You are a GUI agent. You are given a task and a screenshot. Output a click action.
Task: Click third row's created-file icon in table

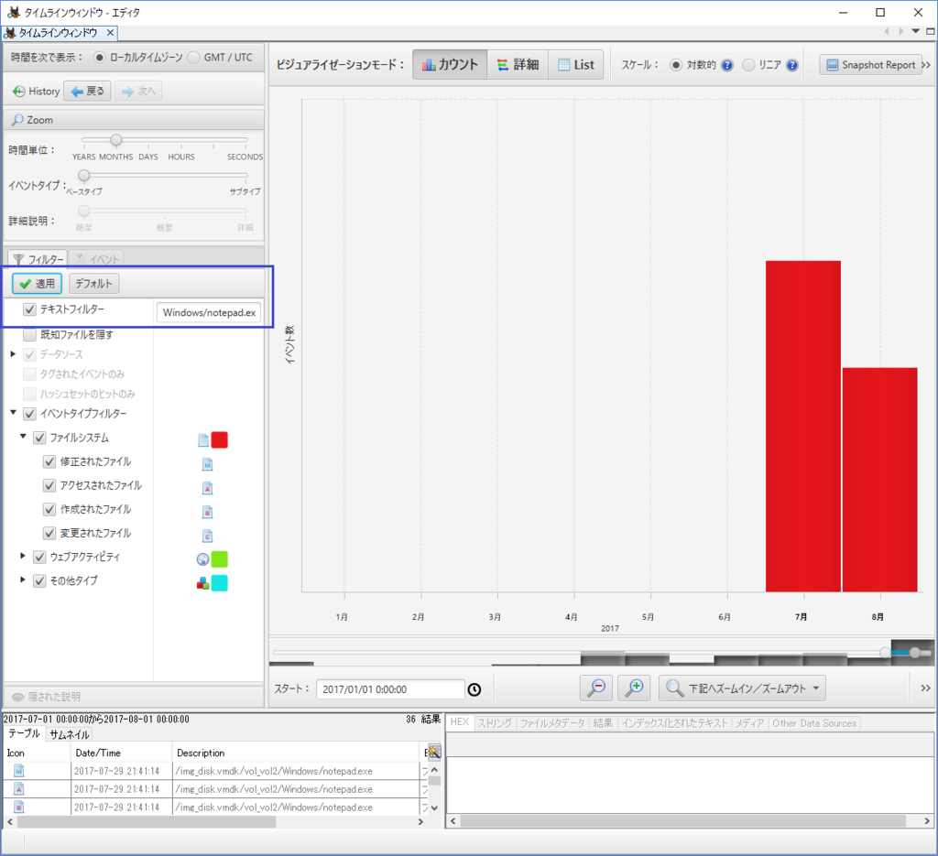click(x=19, y=807)
